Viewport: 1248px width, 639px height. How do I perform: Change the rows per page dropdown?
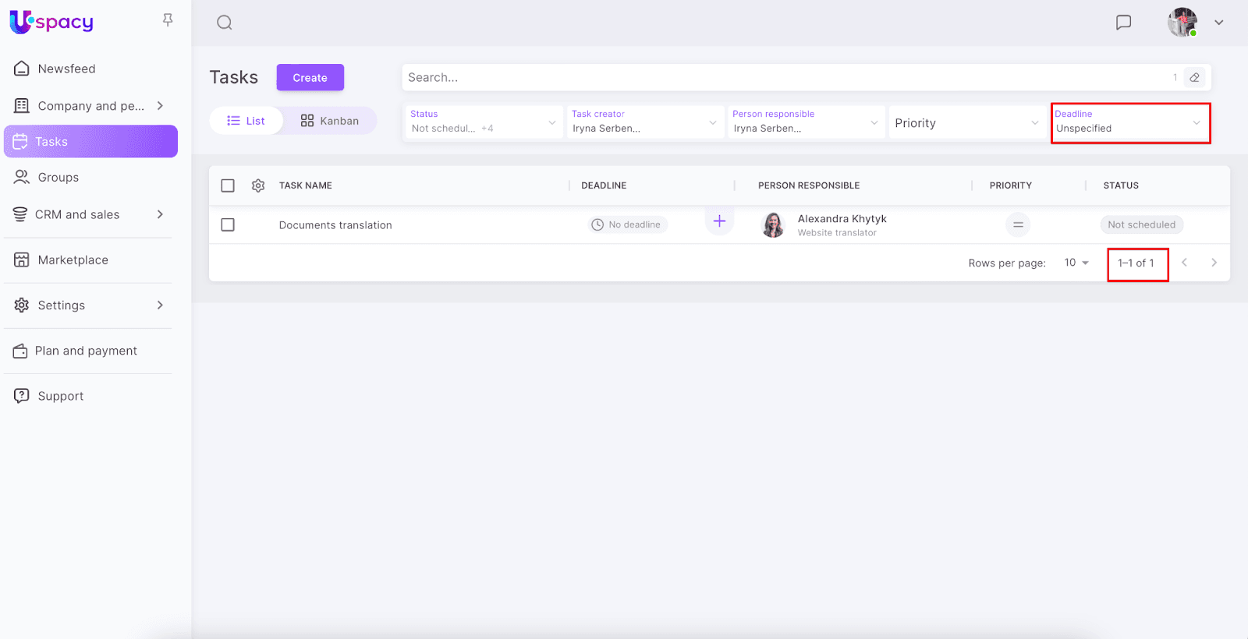click(x=1076, y=263)
